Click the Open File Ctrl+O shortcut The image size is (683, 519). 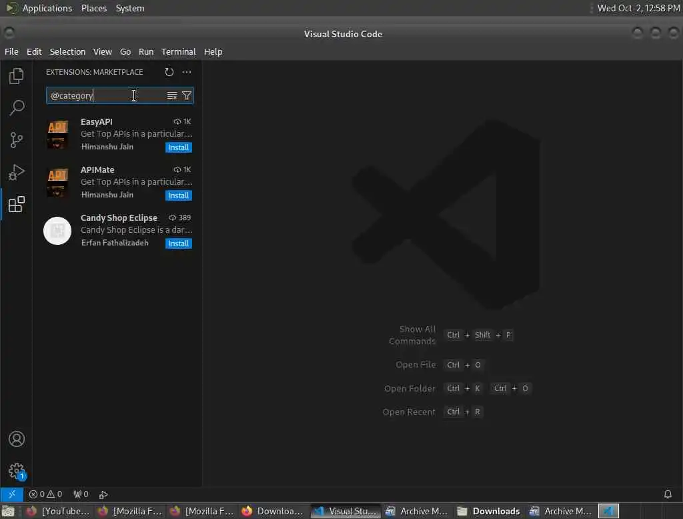click(464, 365)
